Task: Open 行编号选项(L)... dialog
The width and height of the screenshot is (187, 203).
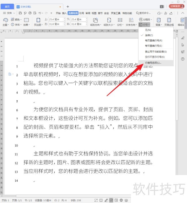Action: coord(156,63)
